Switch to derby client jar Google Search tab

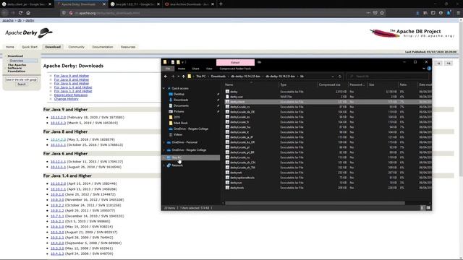27,4
